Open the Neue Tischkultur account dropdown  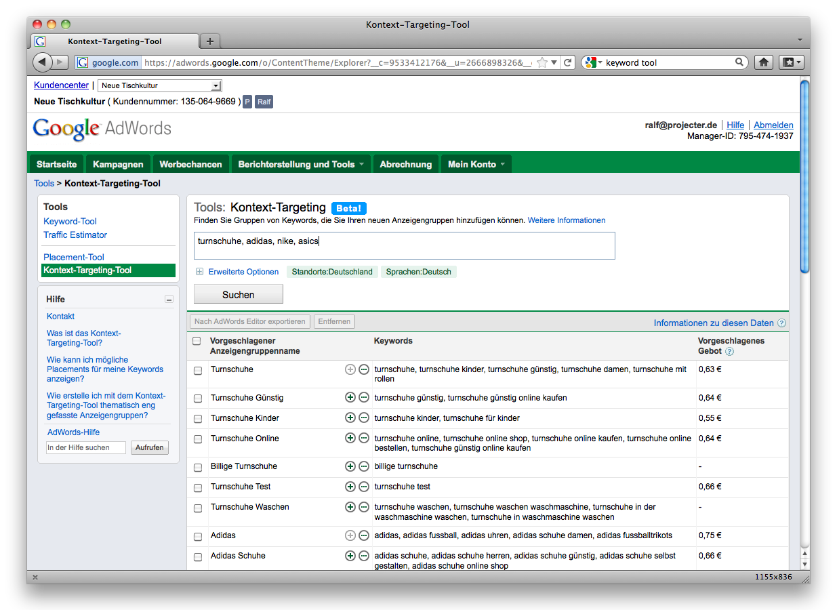click(x=160, y=86)
